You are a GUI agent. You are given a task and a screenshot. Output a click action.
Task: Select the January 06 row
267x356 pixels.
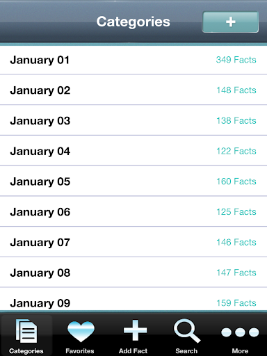(x=133, y=211)
